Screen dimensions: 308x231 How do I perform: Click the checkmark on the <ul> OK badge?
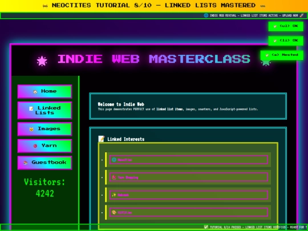[x=275, y=26]
